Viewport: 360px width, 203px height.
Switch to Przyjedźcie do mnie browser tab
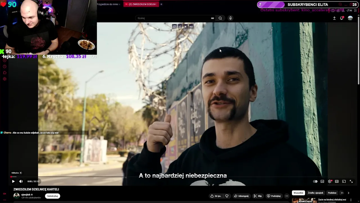click(x=108, y=4)
